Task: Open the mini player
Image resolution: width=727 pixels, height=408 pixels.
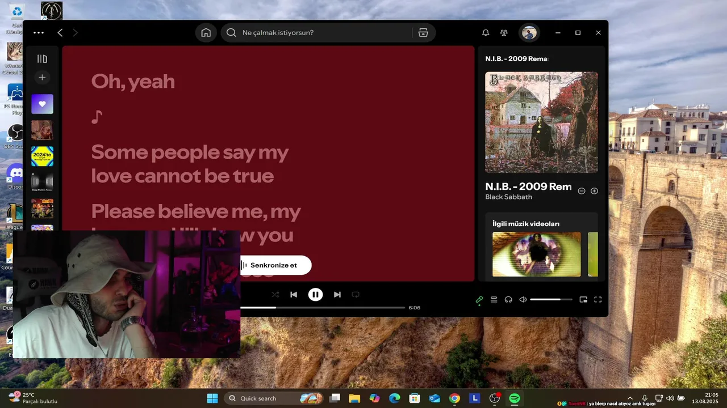Action: pos(583,299)
